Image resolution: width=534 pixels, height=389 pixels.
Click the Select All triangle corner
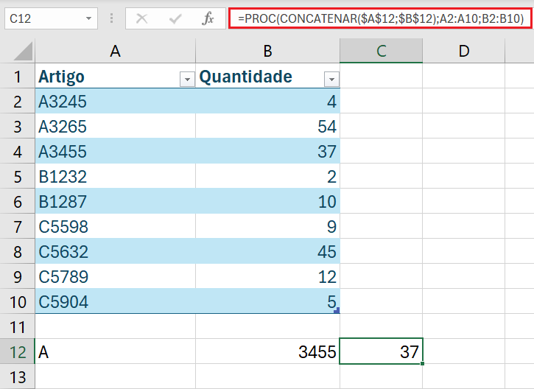[23, 51]
